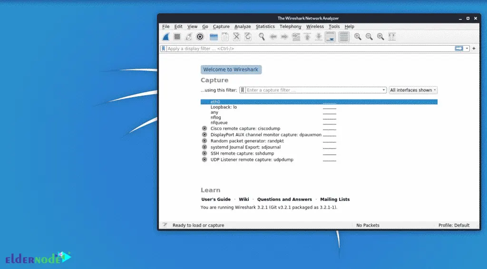Image resolution: width=487 pixels, height=269 pixels.
Task: Reload this capture file toolbar icon
Action: click(x=248, y=37)
